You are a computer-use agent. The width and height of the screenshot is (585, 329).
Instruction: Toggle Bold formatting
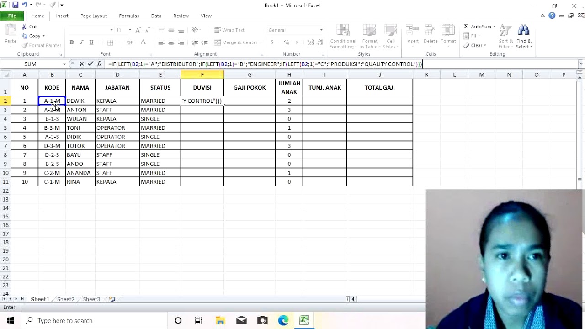pos(71,42)
